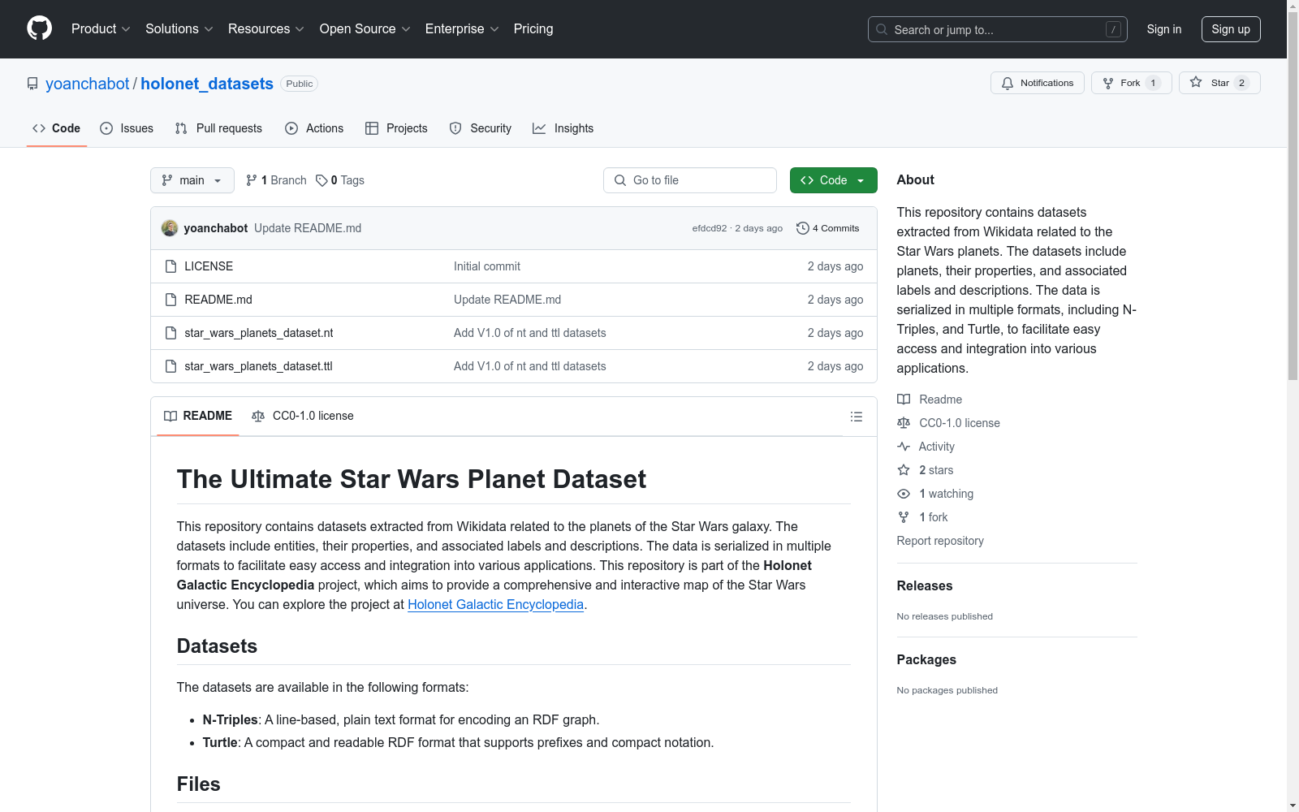
Task: Click the commit history clock icon
Action: 803,228
